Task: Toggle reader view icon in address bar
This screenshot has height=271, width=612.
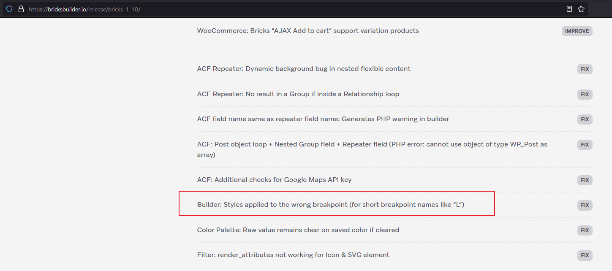Action: (569, 9)
